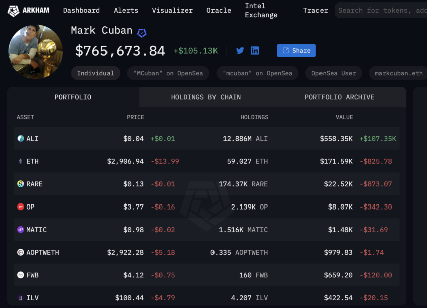Click the Arkham logo icon

point(13,11)
